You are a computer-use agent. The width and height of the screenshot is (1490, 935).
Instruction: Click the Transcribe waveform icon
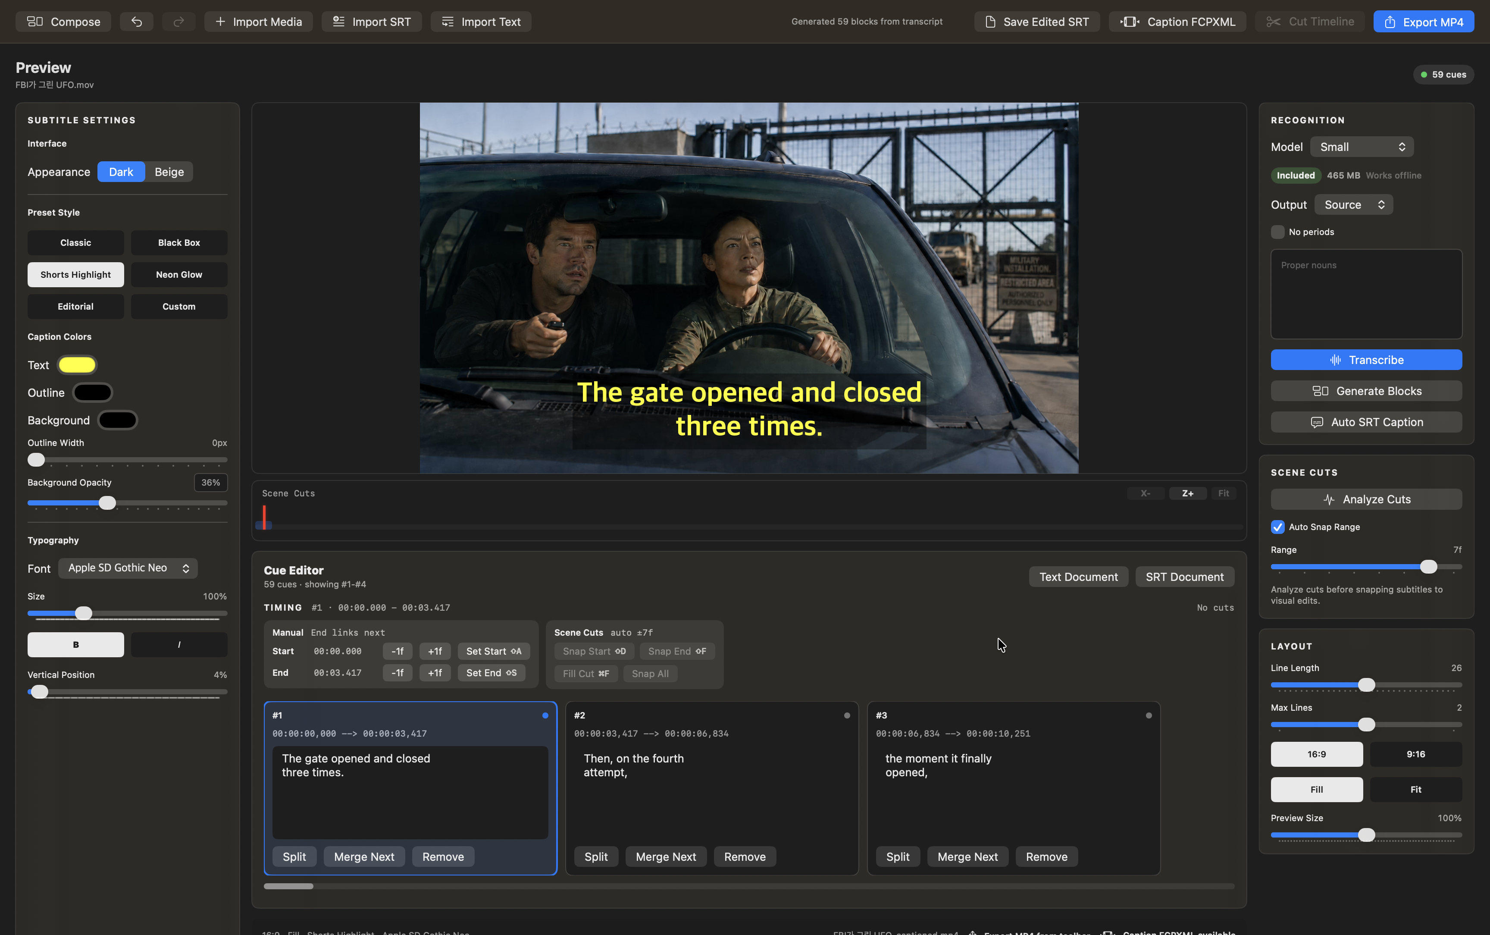pos(1336,360)
